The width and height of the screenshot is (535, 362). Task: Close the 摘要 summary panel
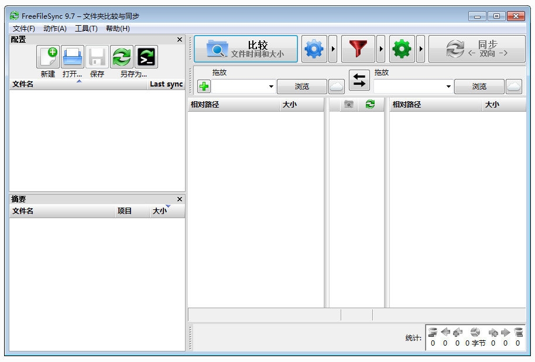point(180,199)
